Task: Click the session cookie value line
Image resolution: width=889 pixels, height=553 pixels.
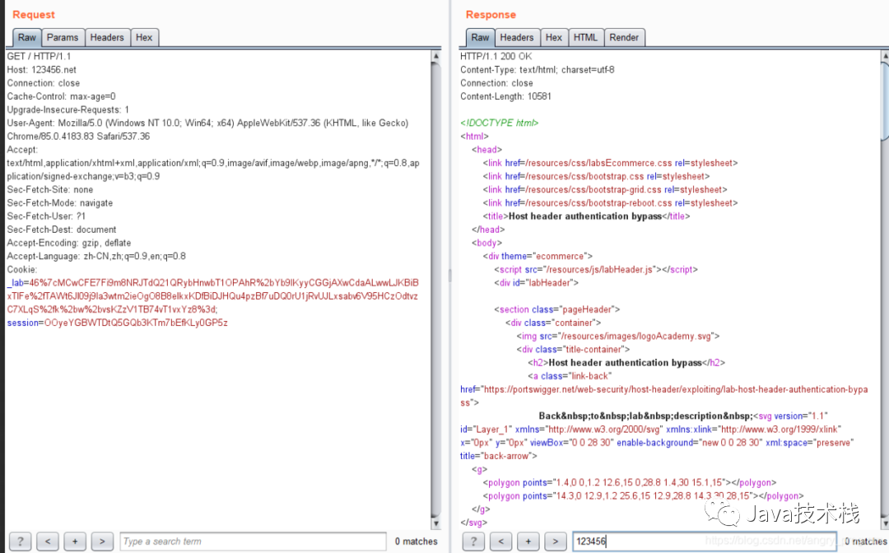Action: pos(118,323)
